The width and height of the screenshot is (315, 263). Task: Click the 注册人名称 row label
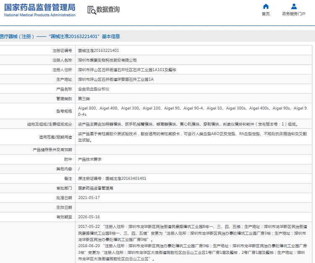(62, 60)
